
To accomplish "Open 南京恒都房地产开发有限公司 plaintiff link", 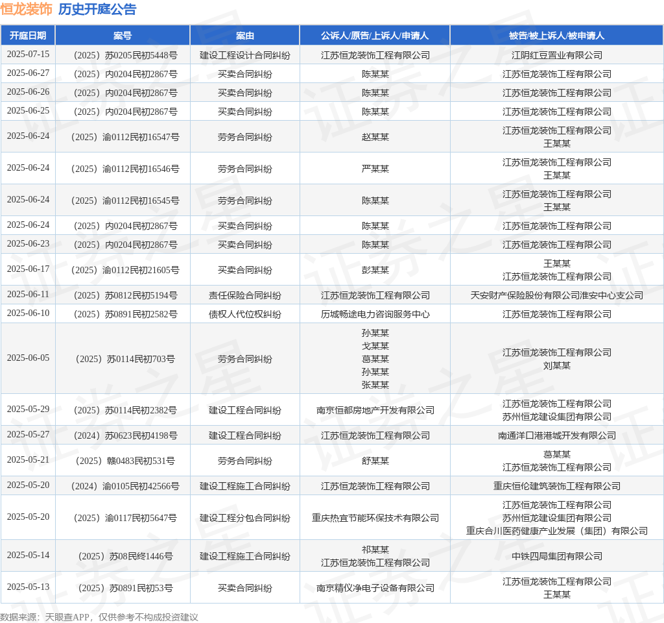I will point(375,410).
